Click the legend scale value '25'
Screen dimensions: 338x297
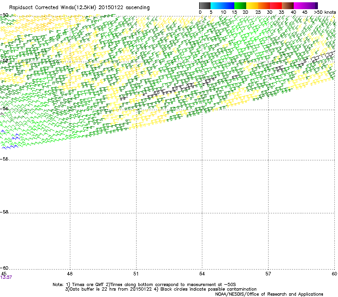pyautogui.click(x=258, y=12)
